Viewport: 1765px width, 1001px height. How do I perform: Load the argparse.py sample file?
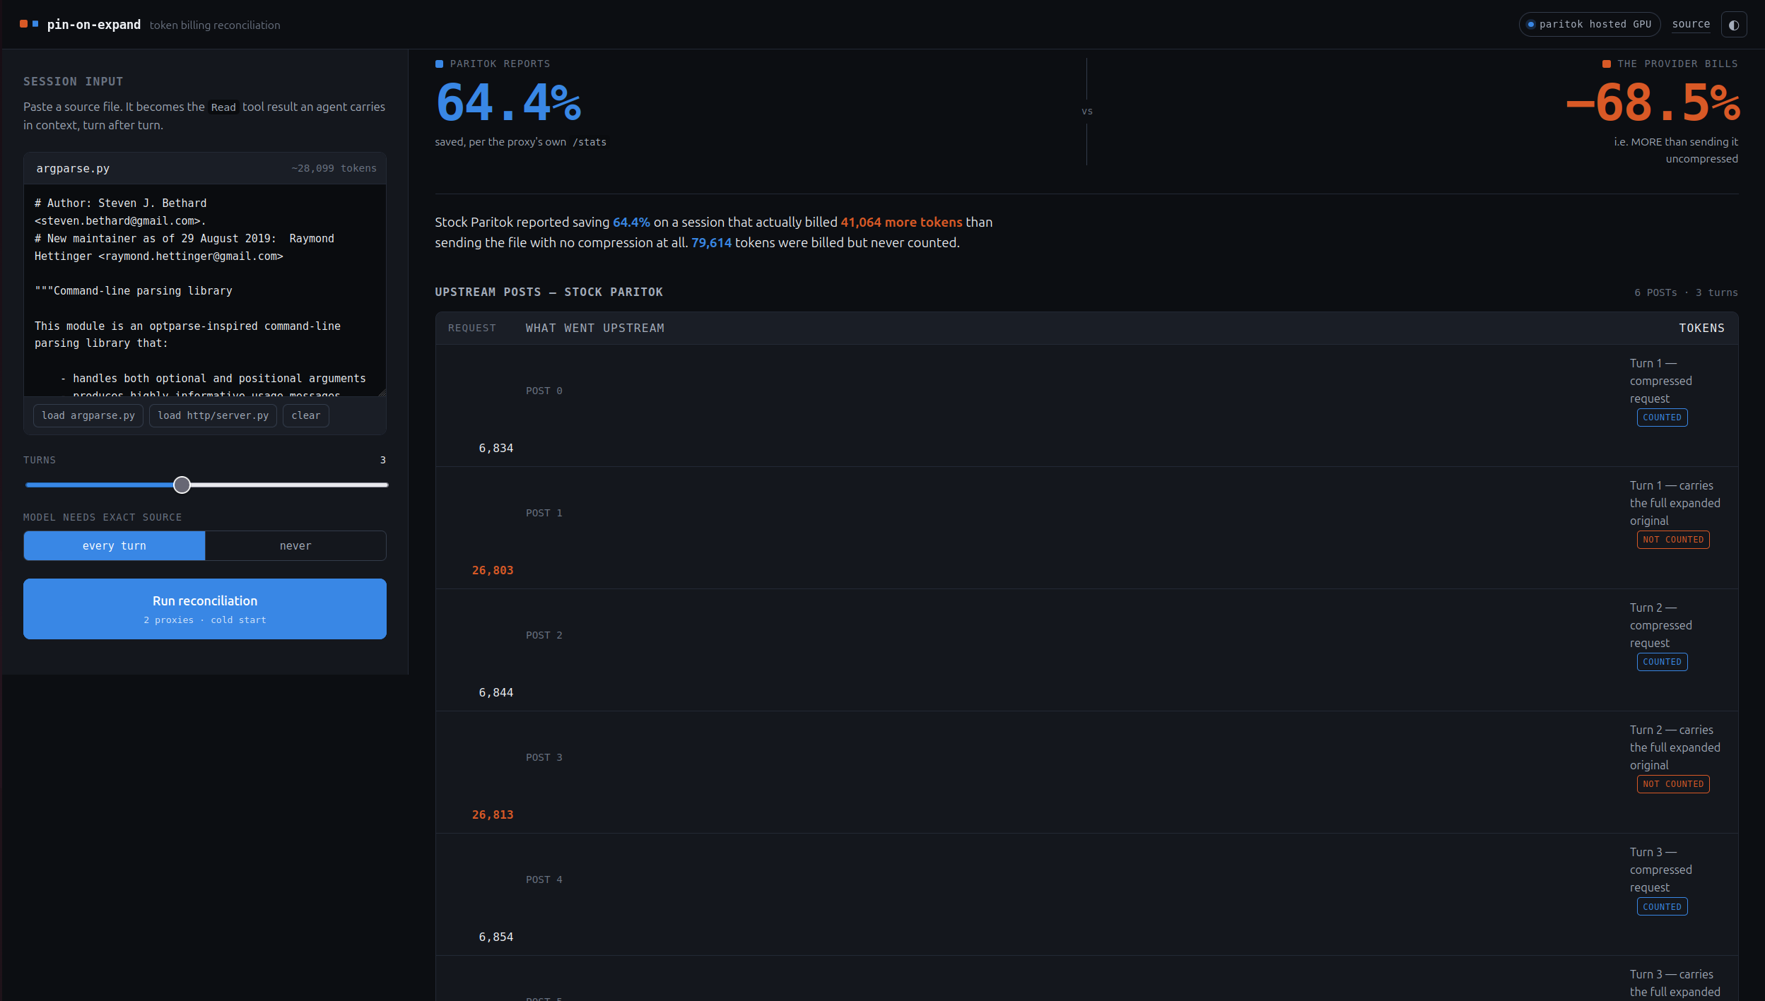click(x=88, y=415)
